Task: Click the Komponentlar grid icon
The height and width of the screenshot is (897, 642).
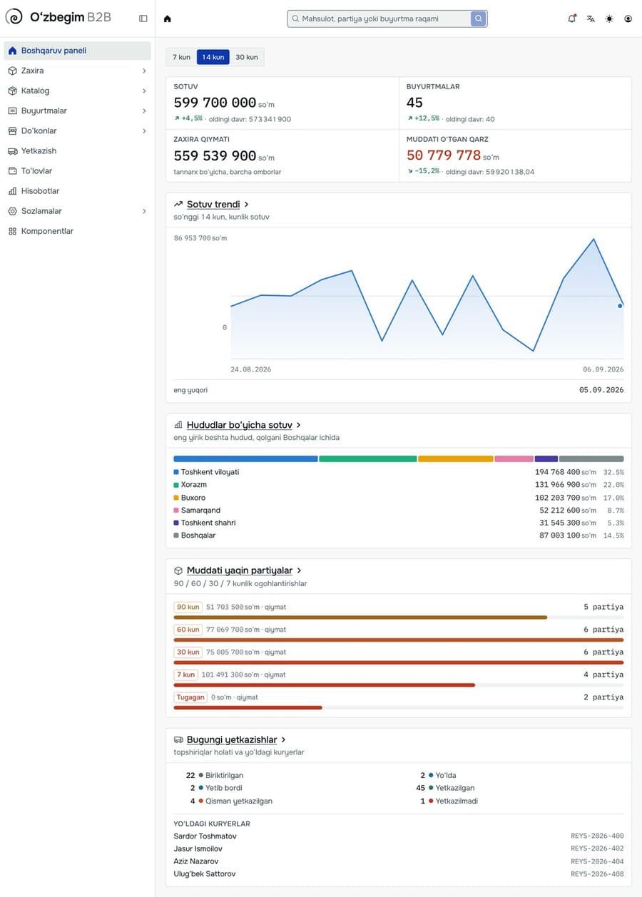Action: click(12, 231)
